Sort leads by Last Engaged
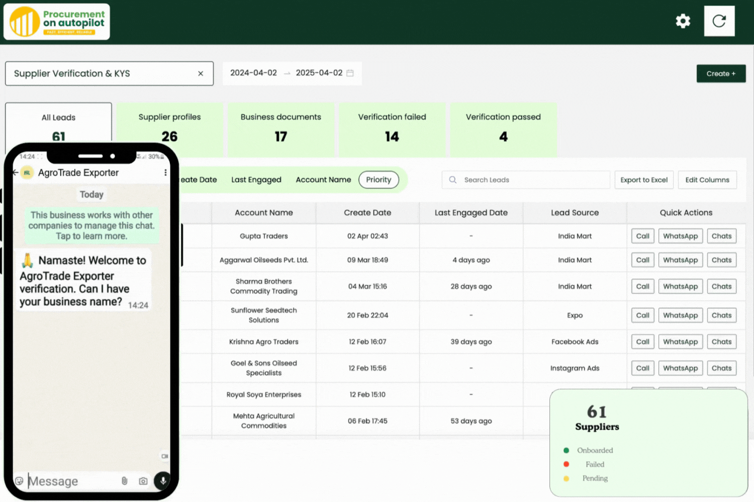754x502 pixels. (x=256, y=180)
